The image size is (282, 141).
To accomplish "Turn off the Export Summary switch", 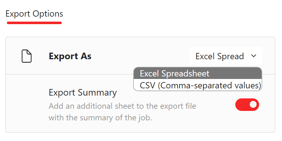I will pos(247,104).
